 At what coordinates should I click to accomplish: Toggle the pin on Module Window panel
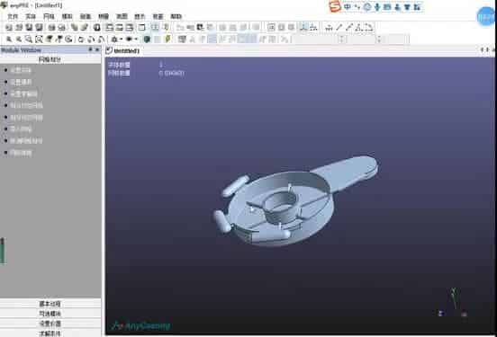(x=91, y=49)
